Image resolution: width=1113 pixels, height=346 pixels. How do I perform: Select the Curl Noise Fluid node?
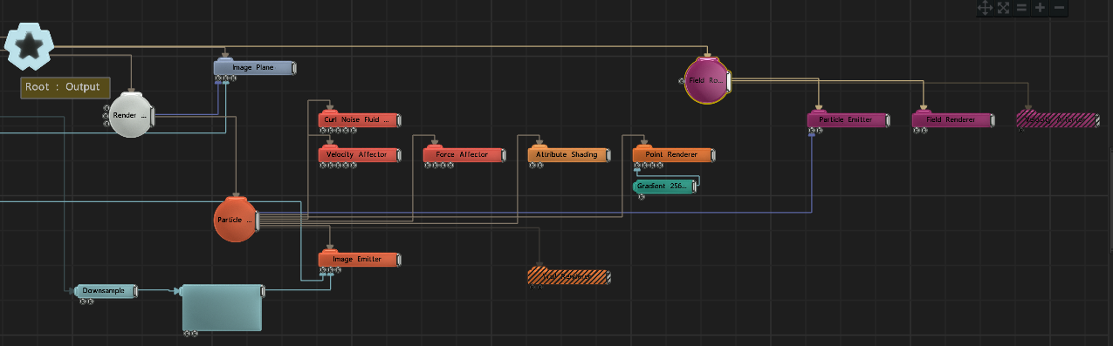point(359,119)
